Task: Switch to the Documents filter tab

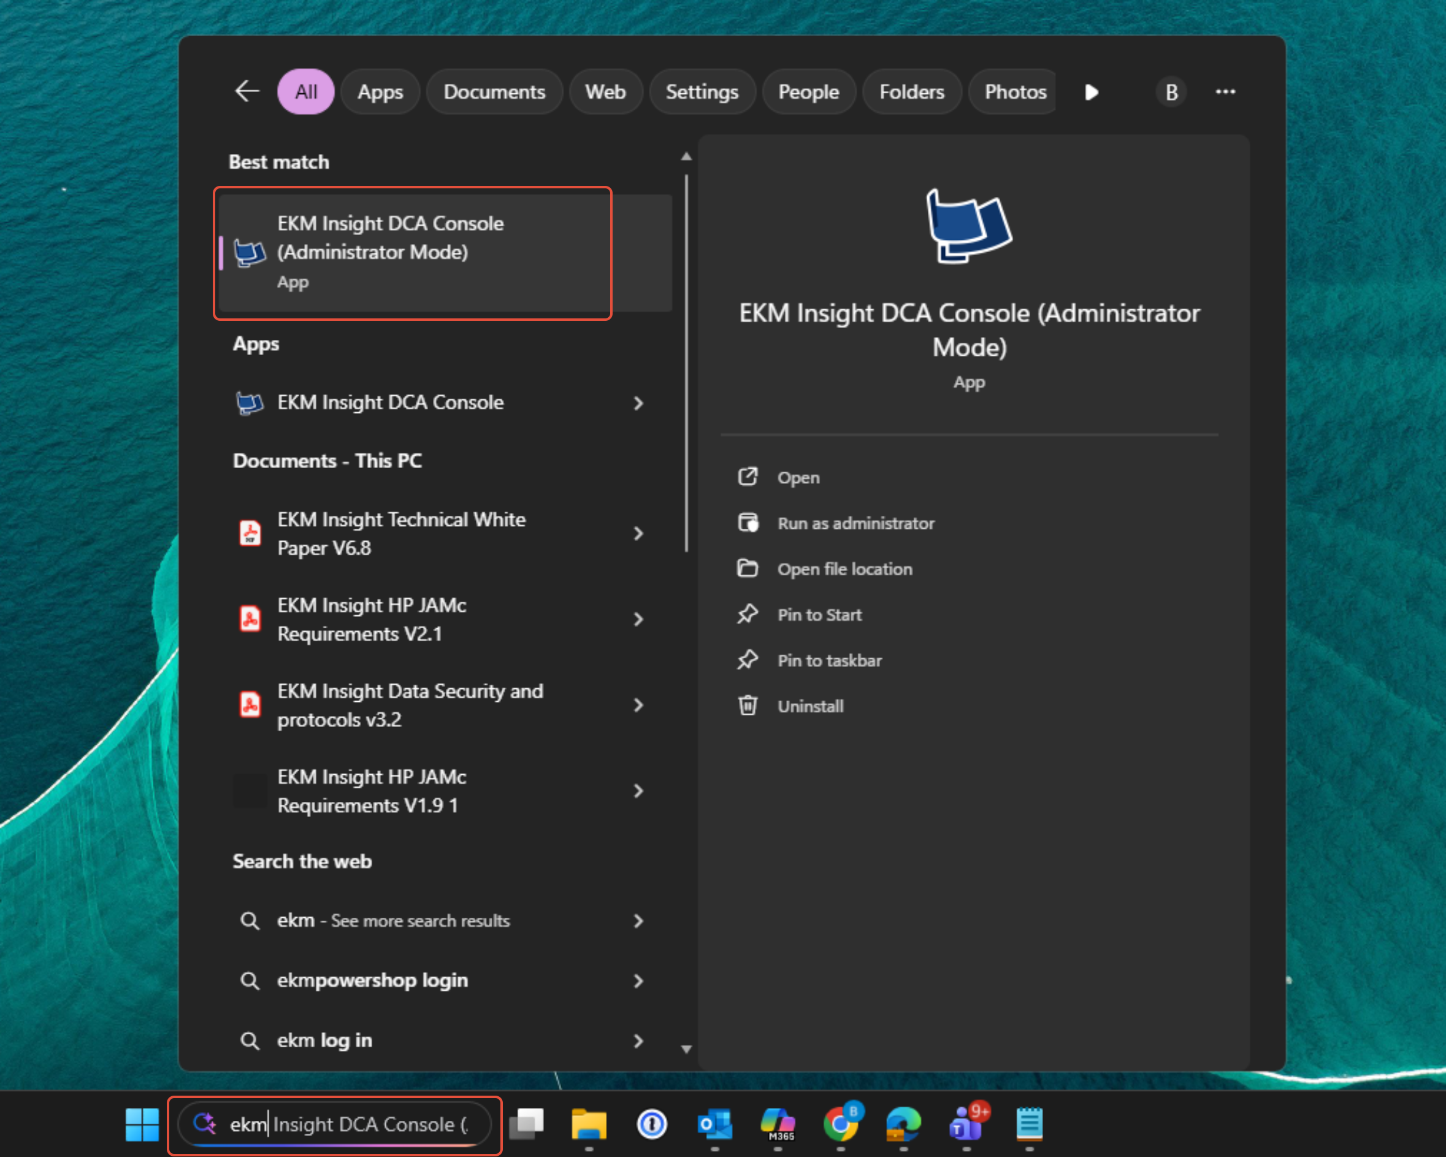Action: pos(494,91)
